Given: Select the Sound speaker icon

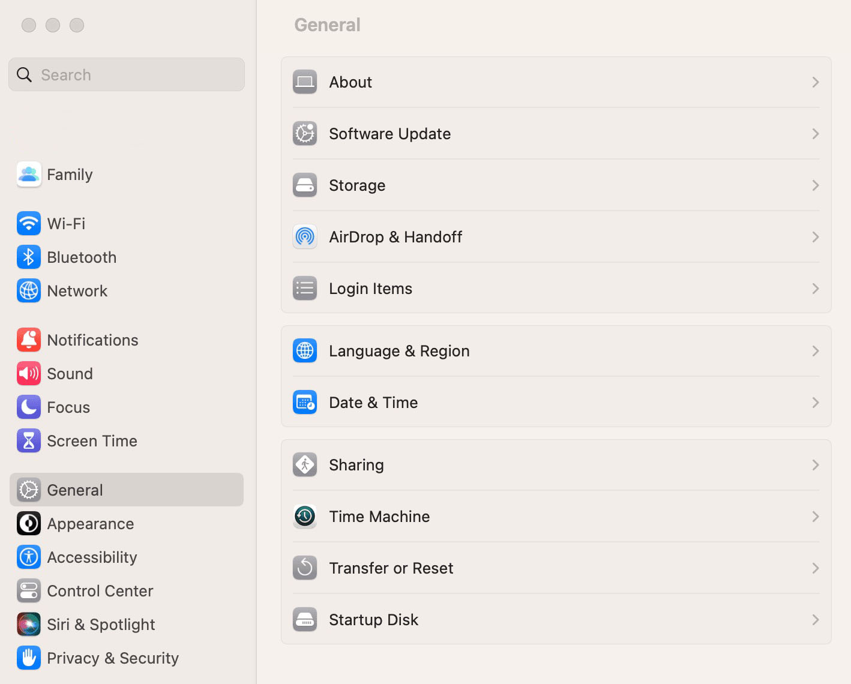Looking at the screenshot, I should click(29, 374).
